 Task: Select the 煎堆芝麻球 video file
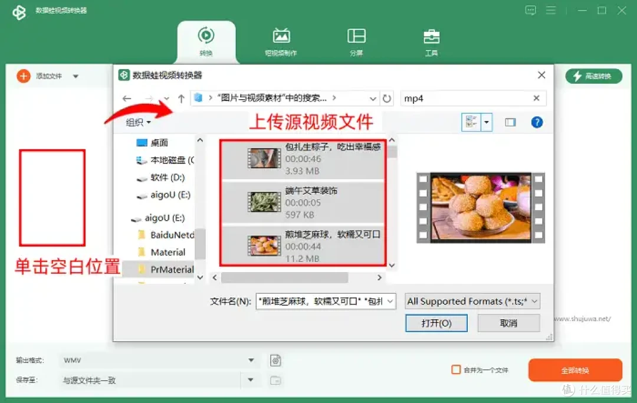point(303,246)
